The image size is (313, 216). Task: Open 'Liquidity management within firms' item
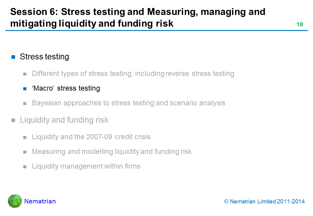tap(86, 166)
